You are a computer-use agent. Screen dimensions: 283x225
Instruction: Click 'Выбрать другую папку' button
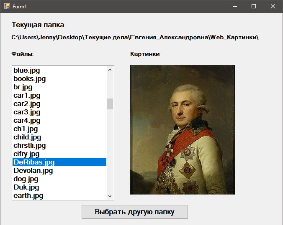[134, 212]
